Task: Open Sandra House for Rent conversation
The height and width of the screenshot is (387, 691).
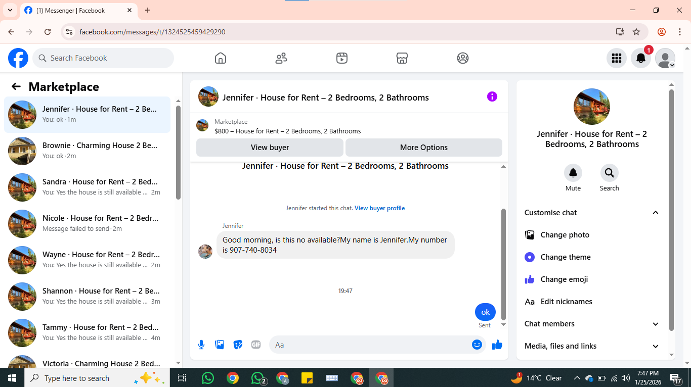Action: pos(88,187)
